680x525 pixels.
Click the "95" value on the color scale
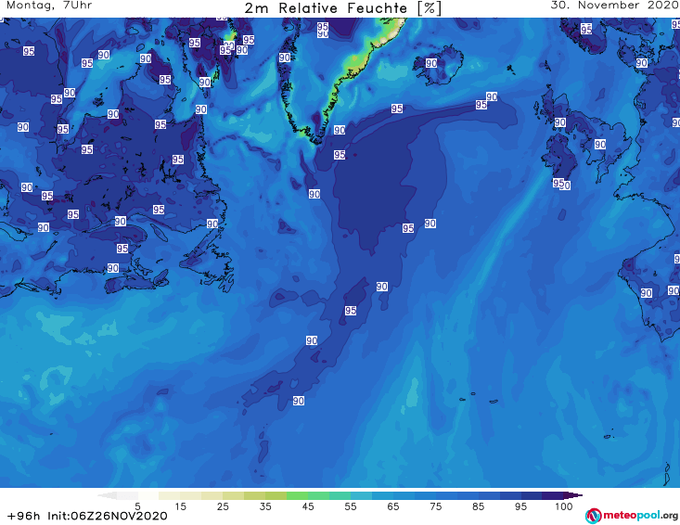click(520, 506)
